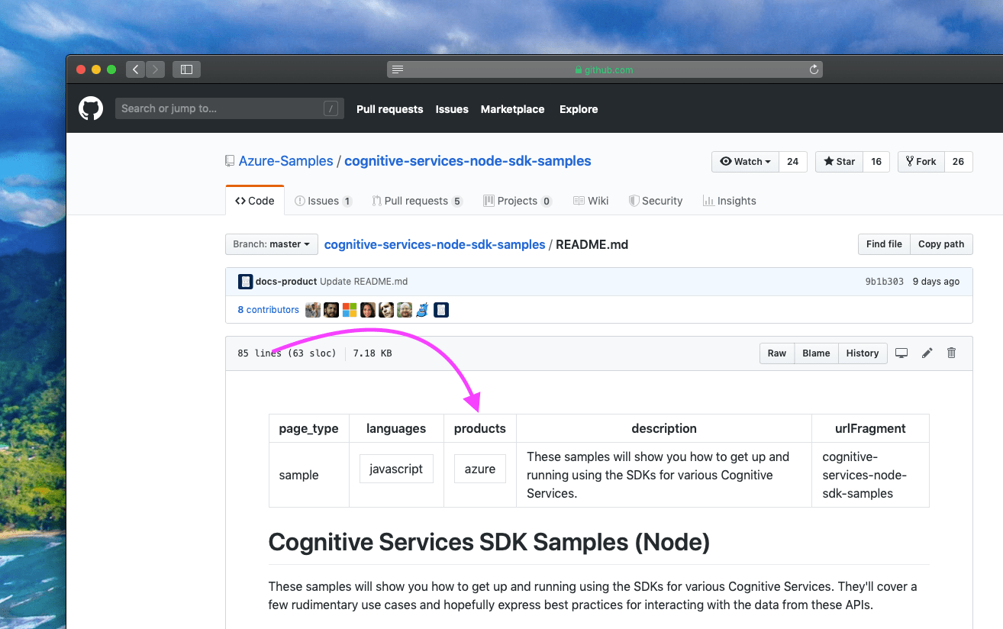Open the first contributor avatar
Screen dimensions: 1003x629
[313, 309]
